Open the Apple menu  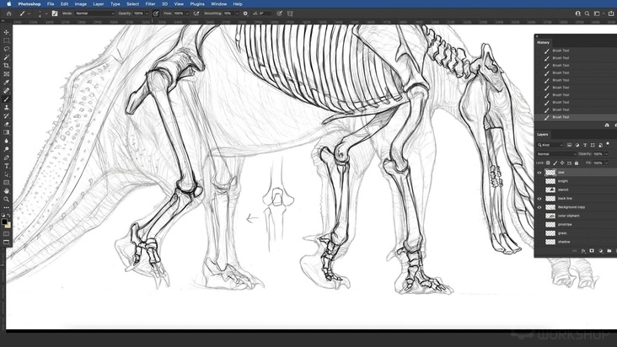click(x=8, y=4)
